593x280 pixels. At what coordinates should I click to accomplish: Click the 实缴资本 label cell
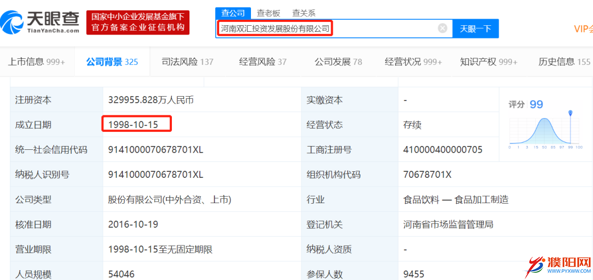350,100
